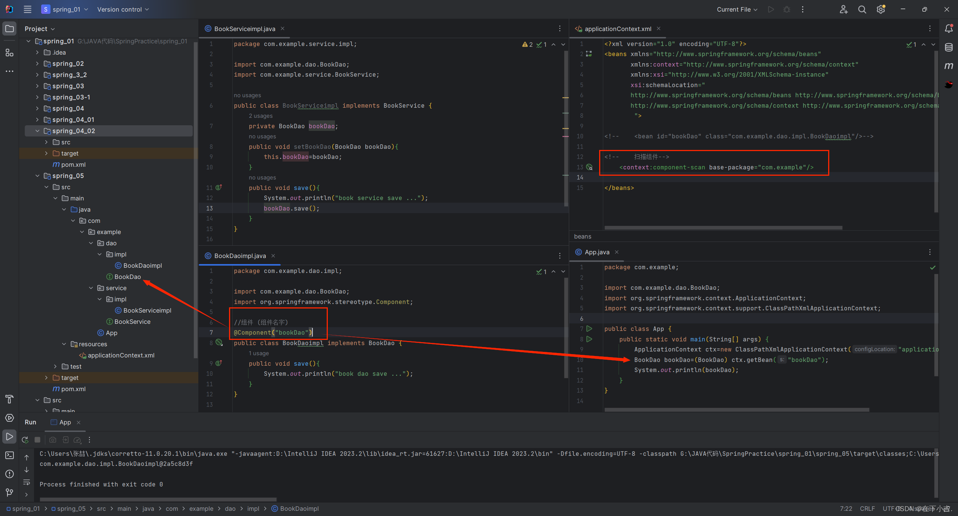Screen dimensions: 958x516
Task: Click spring_05 breadcrumb in navigation bar
Action: click(x=68, y=509)
